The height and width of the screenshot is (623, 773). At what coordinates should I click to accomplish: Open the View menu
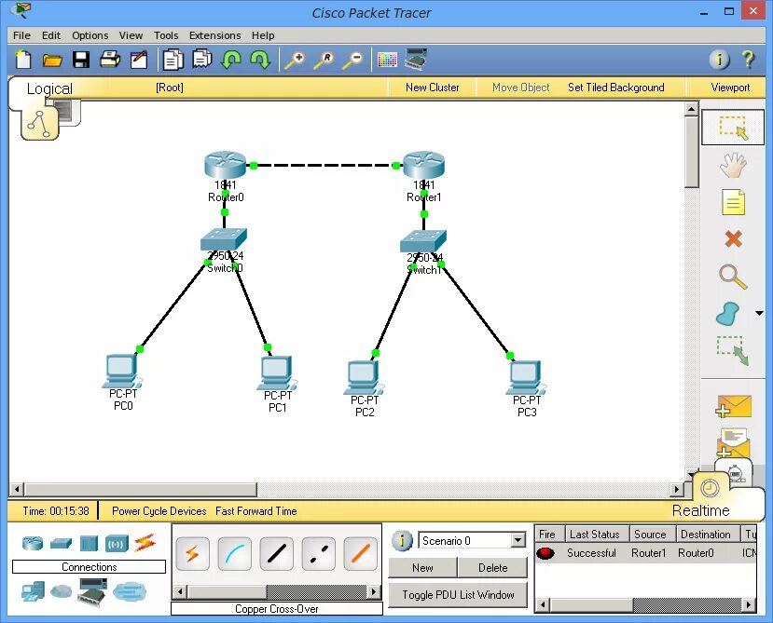[x=131, y=35]
